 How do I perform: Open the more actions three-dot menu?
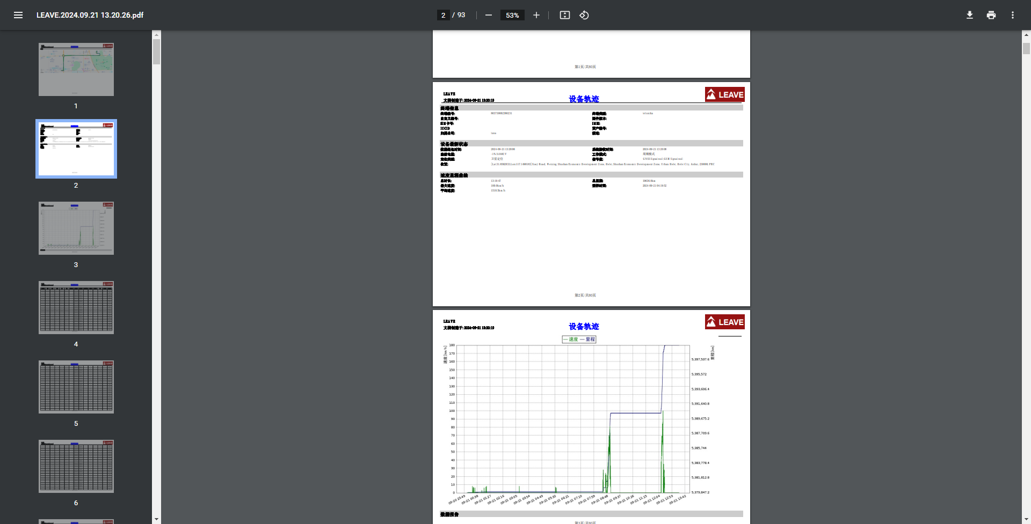coord(1012,15)
